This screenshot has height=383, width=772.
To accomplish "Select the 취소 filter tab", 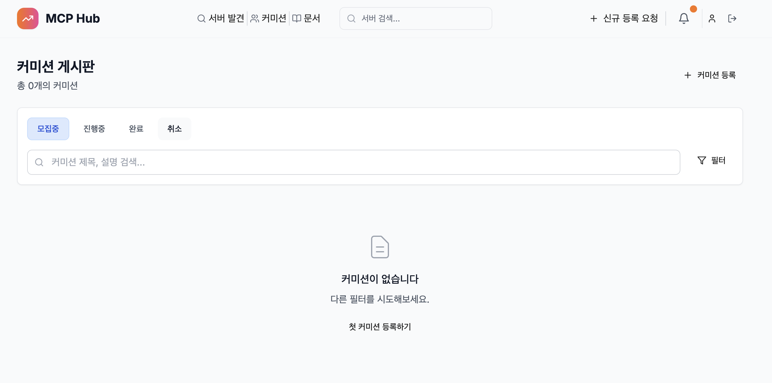I will pyautogui.click(x=174, y=129).
